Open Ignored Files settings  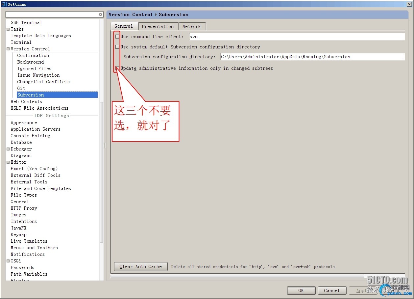pyautogui.click(x=34, y=68)
